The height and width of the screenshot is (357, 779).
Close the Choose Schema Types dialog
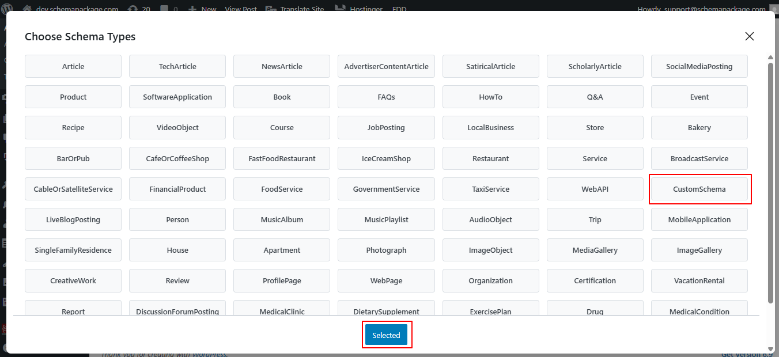(x=749, y=36)
